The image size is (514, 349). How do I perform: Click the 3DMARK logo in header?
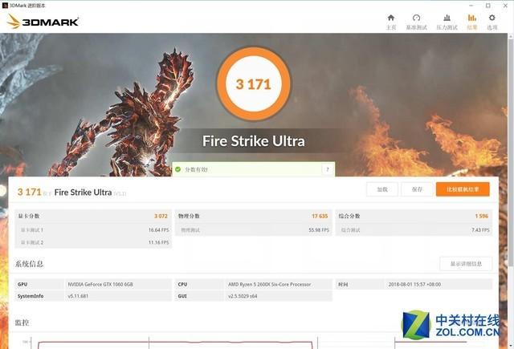(43, 22)
